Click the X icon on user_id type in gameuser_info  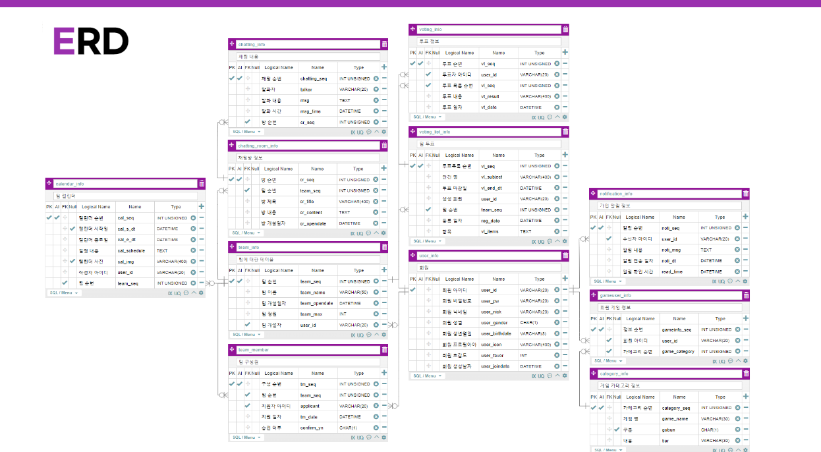click(737, 341)
